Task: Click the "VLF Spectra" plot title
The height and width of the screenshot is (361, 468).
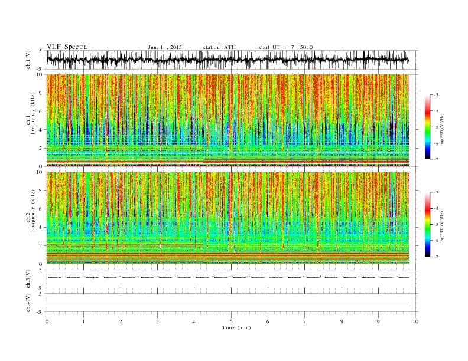Action: coord(67,47)
